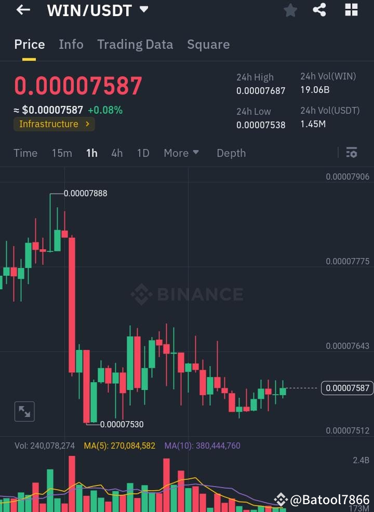374x512 pixels.
Task: Tap the back arrow icon
Action: coord(23,10)
